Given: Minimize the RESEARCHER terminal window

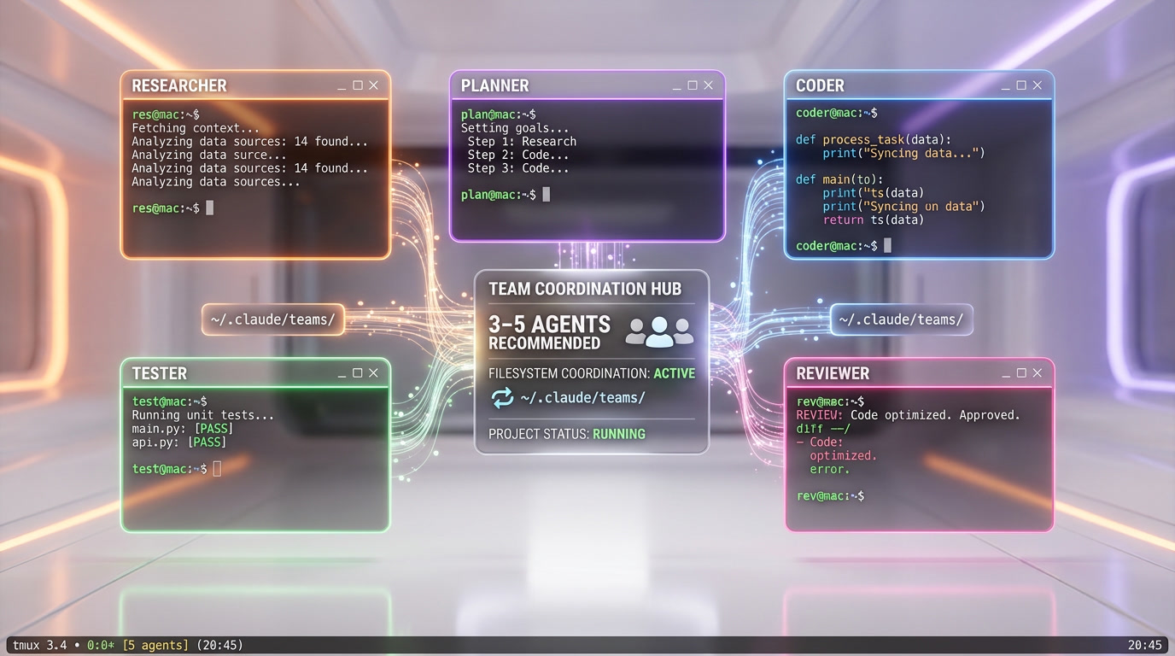Looking at the screenshot, I should [x=342, y=85].
